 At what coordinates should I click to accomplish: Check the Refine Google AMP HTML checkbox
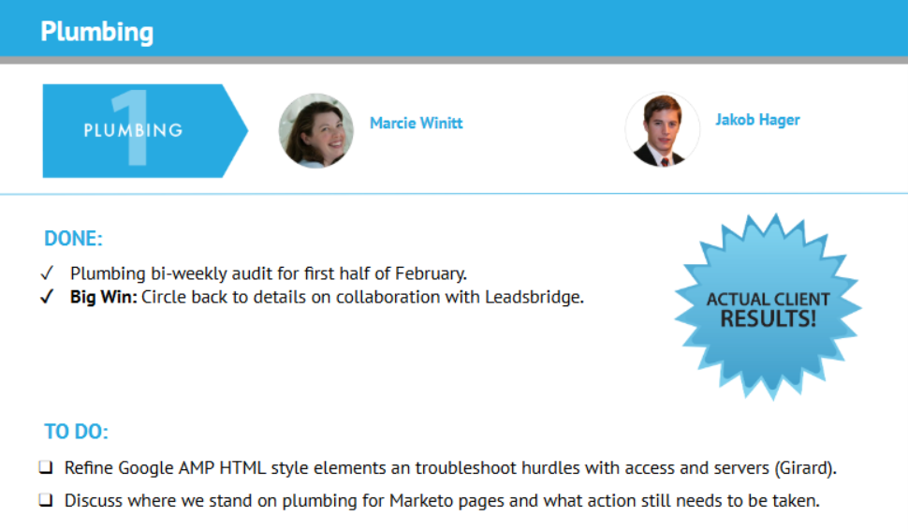46,467
